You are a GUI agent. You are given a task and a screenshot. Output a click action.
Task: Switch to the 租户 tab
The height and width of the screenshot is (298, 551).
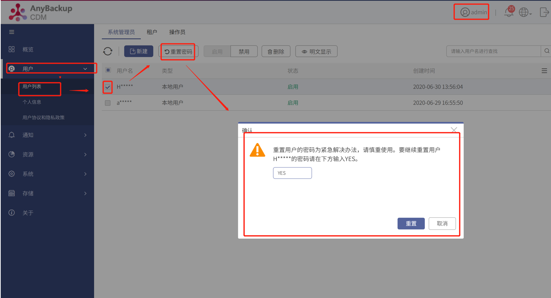click(152, 32)
